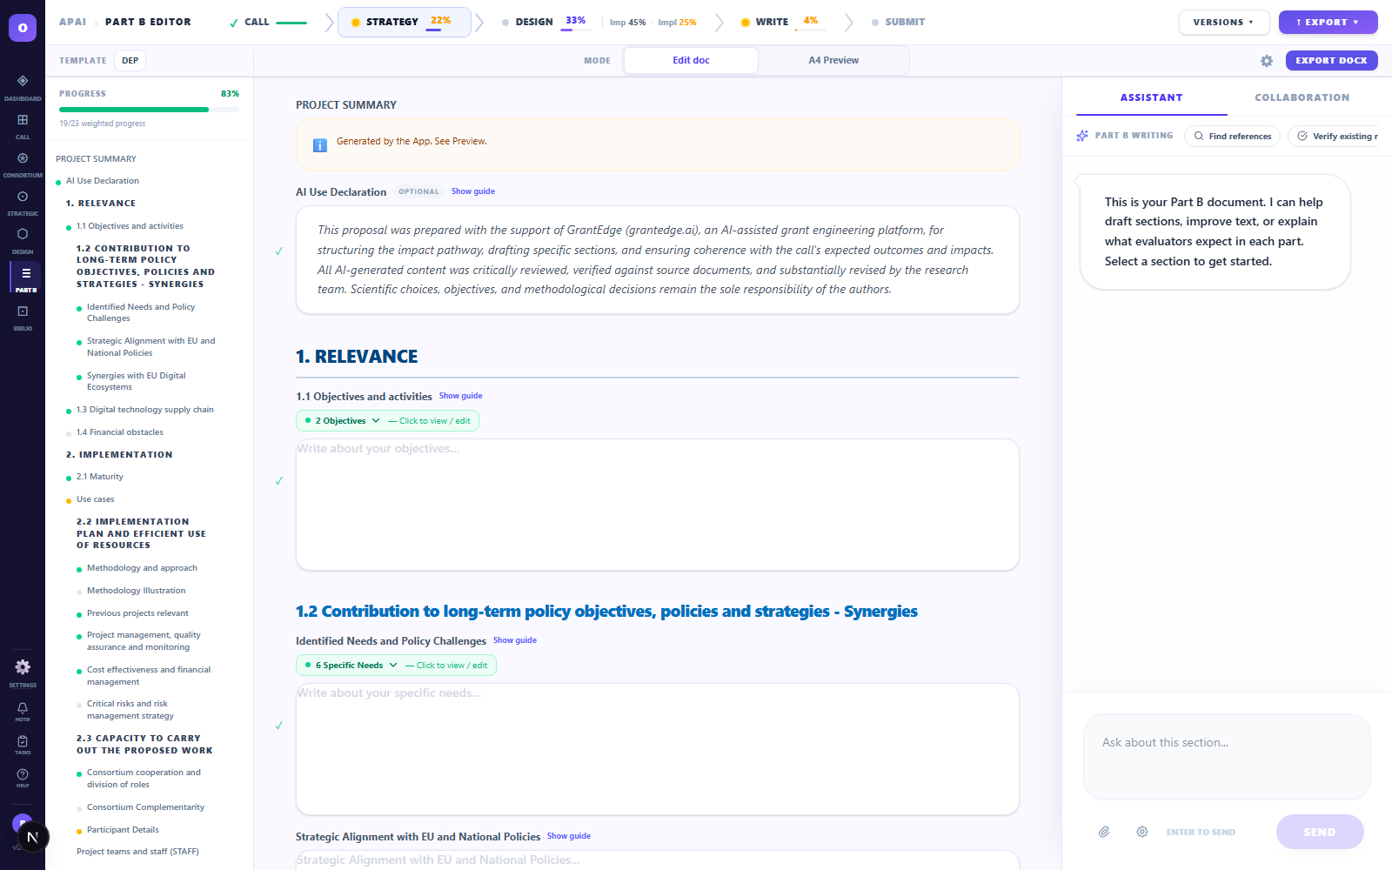The height and width of the screenshot is (870, 1392).
Task: Click the green weighted progress bar
Action: [x=134, y=110]
